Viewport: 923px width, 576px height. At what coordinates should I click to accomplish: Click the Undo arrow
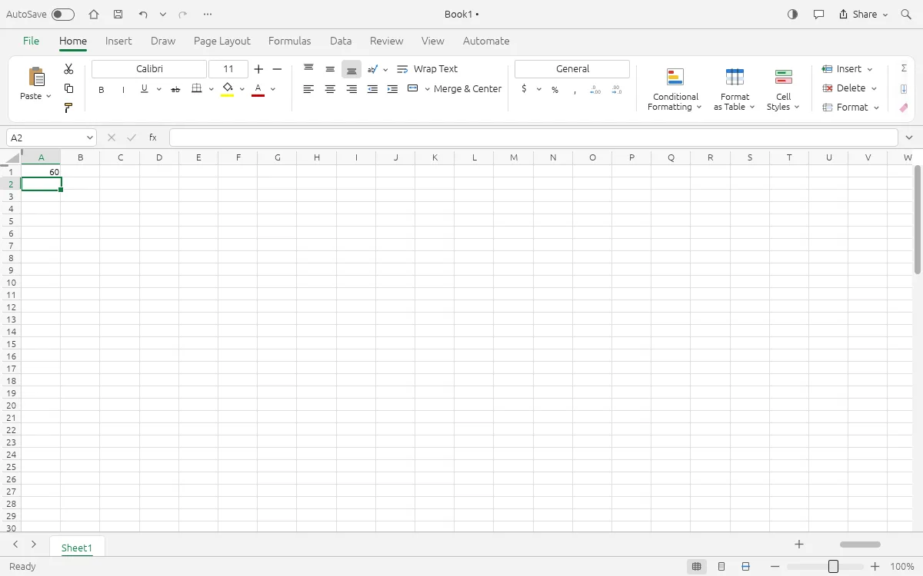tap(143, 15)
